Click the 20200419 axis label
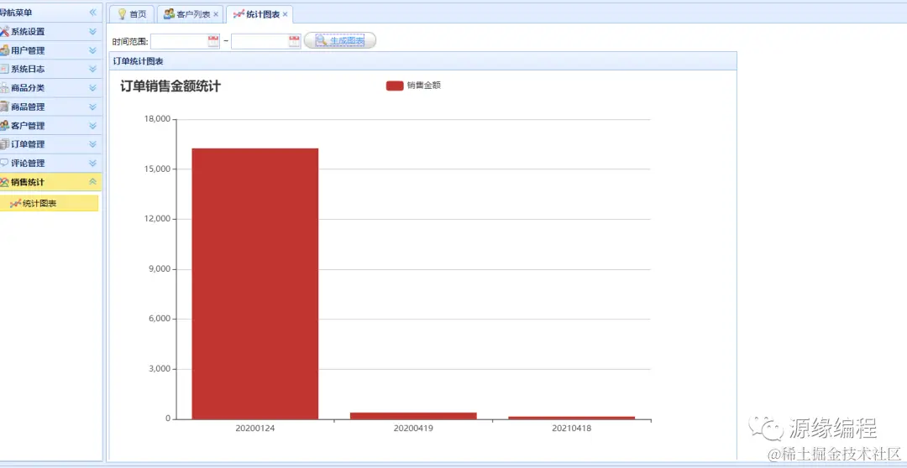The height and width of the screenshot is (468, 907). click(x=413, y=429)
